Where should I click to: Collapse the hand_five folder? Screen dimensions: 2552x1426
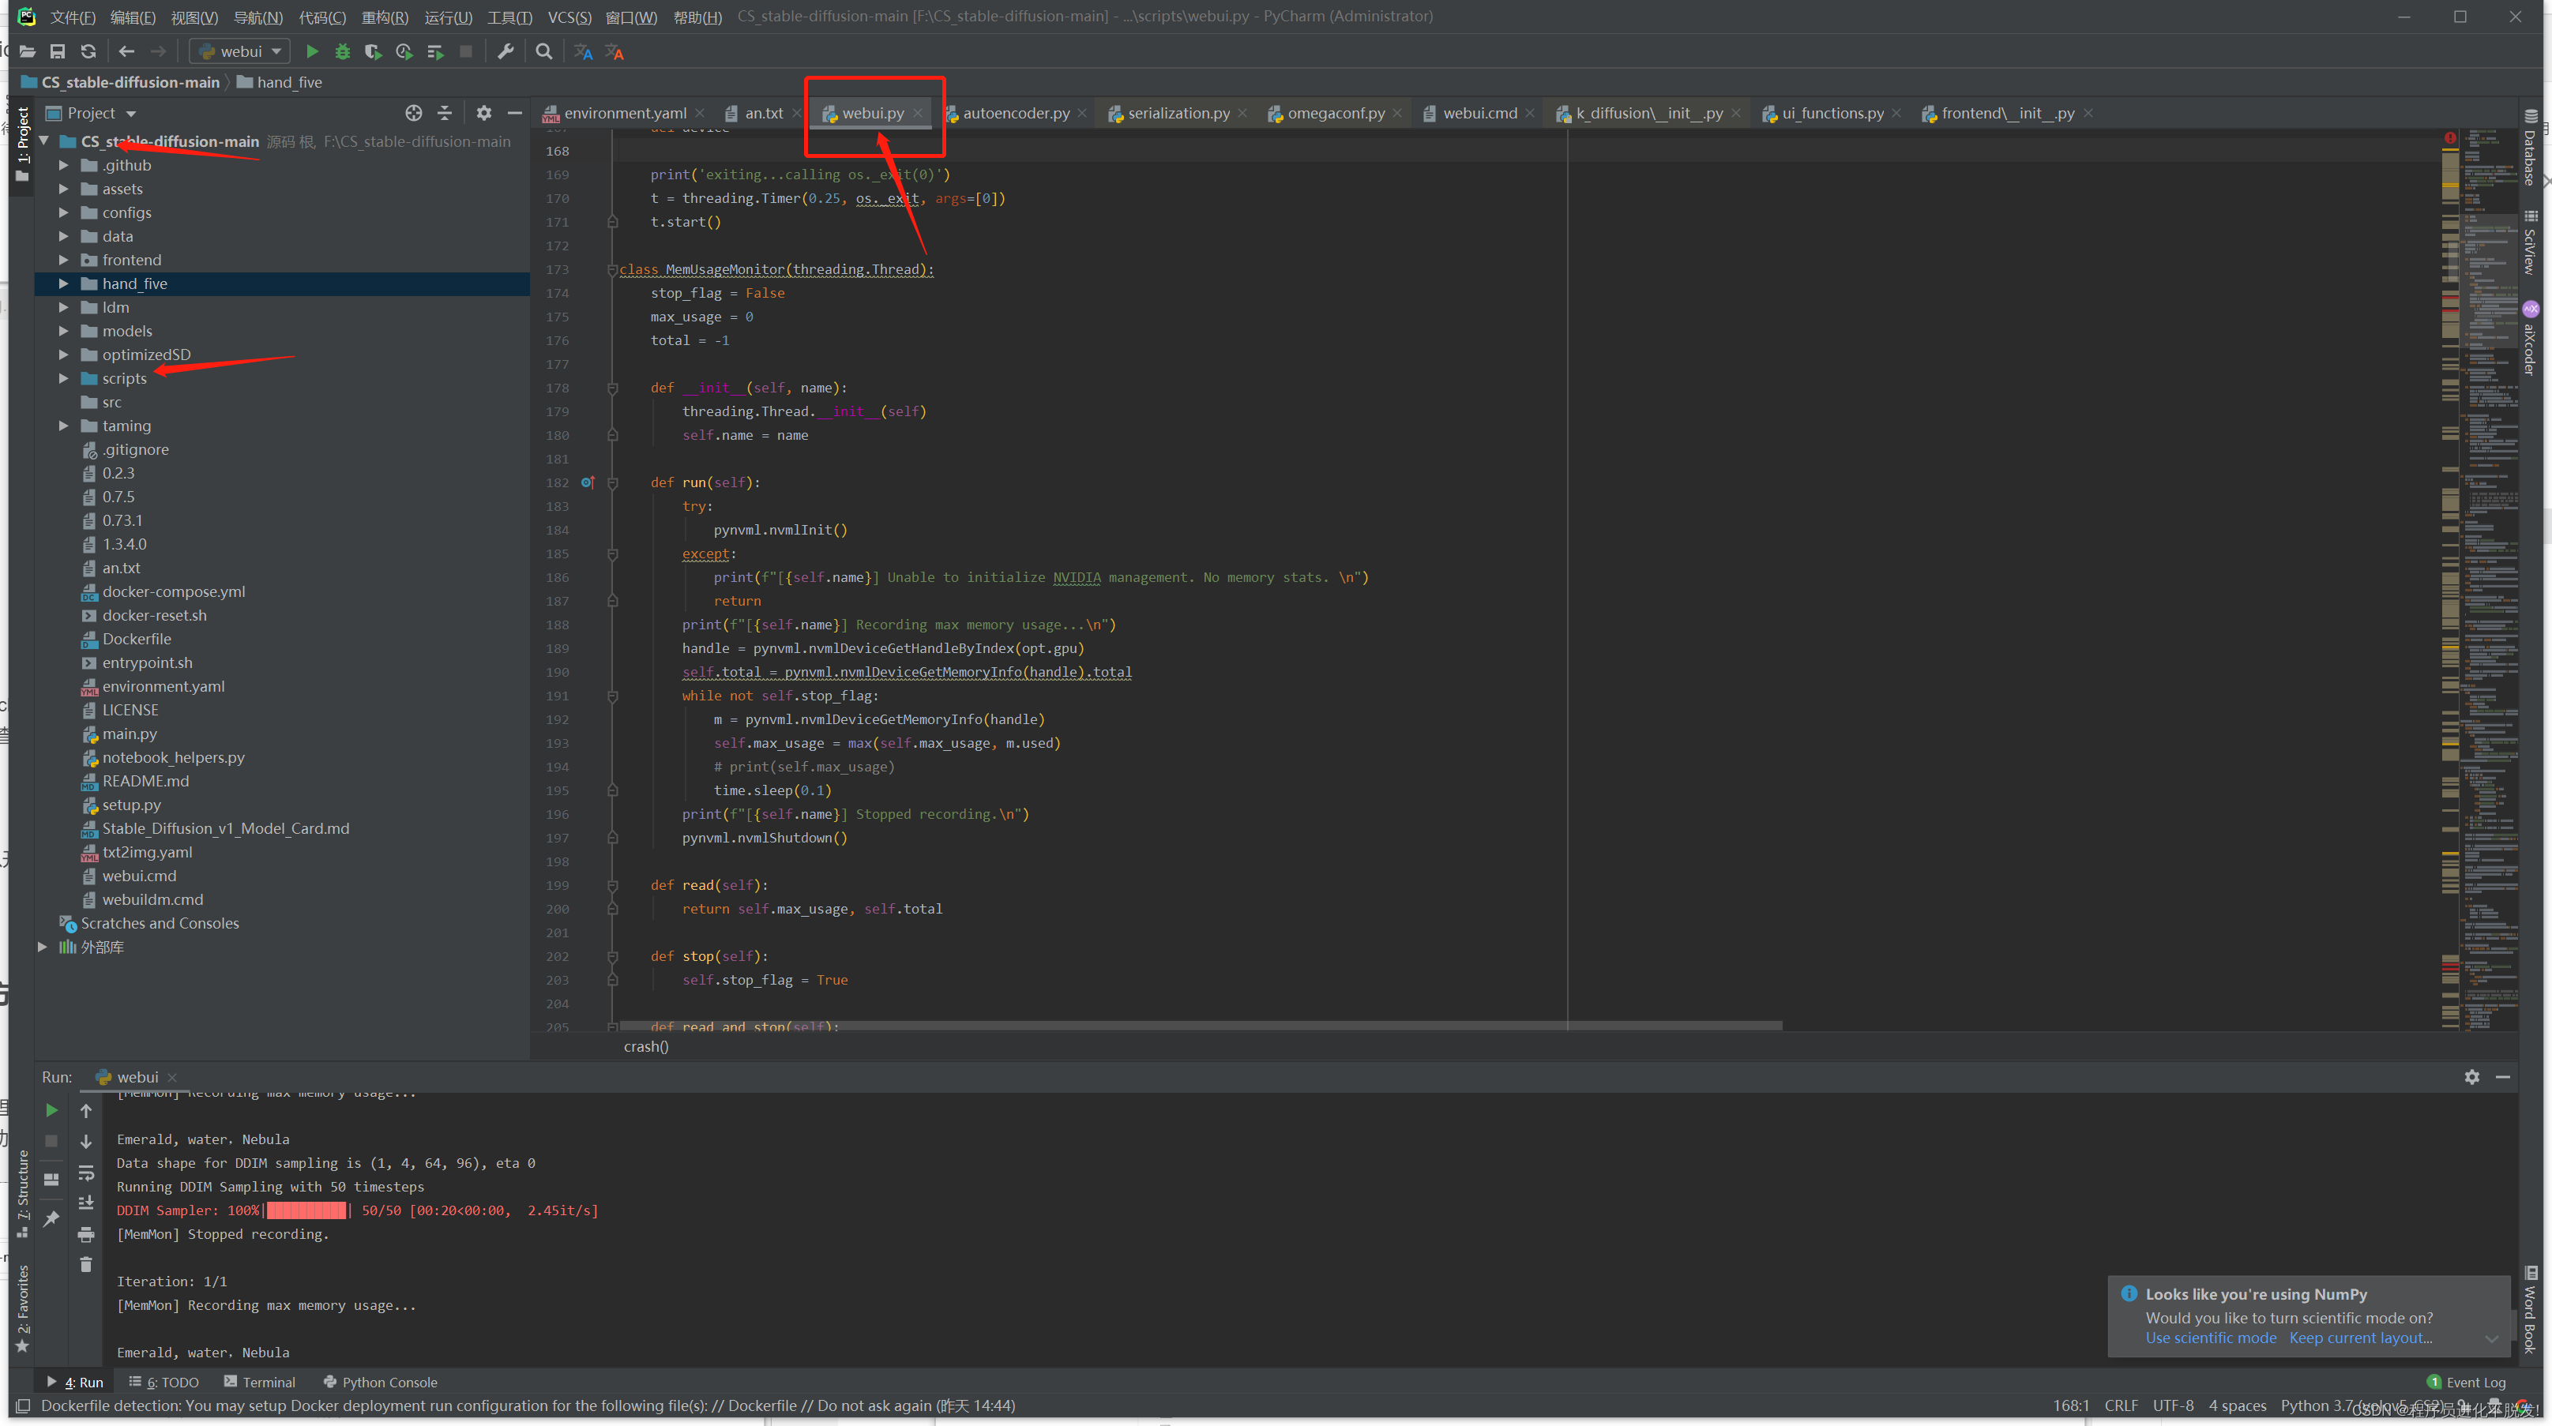(65, 283)
